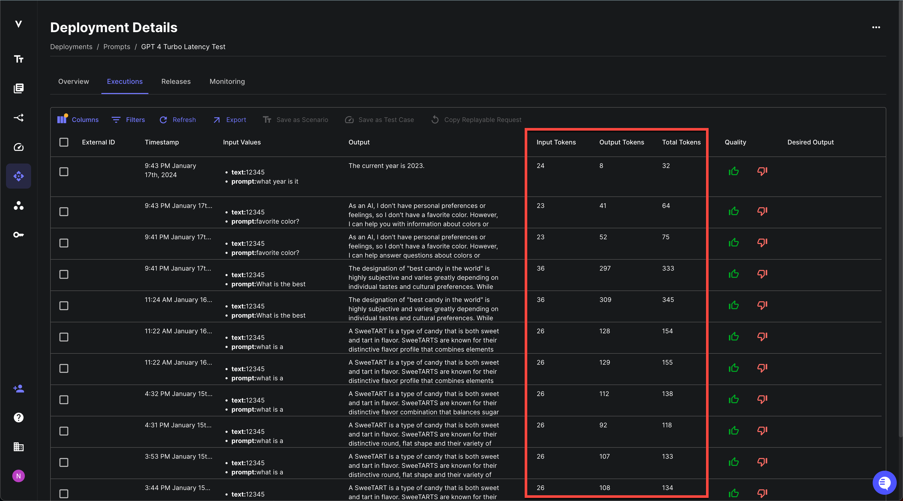Click the Total Tokens column header

(x=681, y=142)
